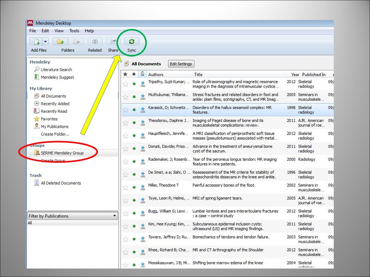Toggle read status dot for Donati paper
The image size is (370, 277).
[x=134, y=149]
